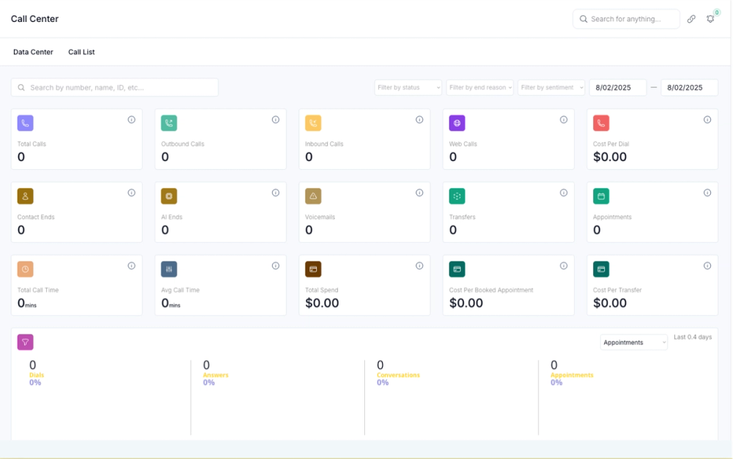Show info for Voicemails card

pyautogui.click(x=419, y=193)
